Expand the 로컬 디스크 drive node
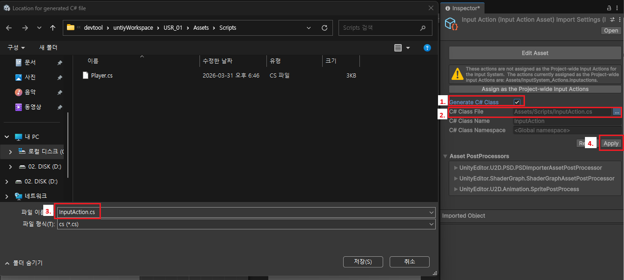The width and height of the screenshot is (624, 280). tap(10, 152)
